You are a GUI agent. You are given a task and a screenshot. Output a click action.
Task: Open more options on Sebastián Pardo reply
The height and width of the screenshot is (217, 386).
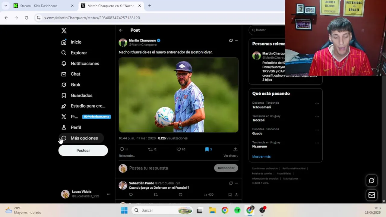tap(236, 183)
